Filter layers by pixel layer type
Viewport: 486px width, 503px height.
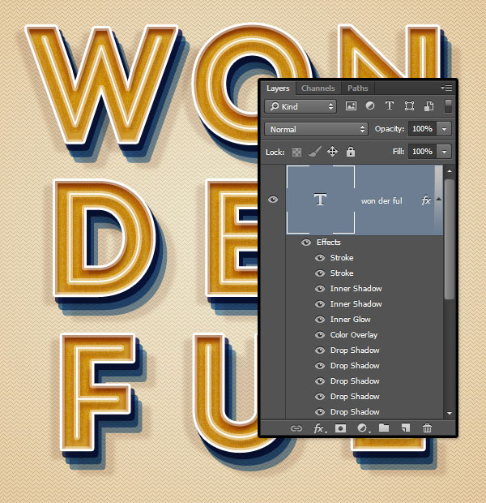coord(351,106)
